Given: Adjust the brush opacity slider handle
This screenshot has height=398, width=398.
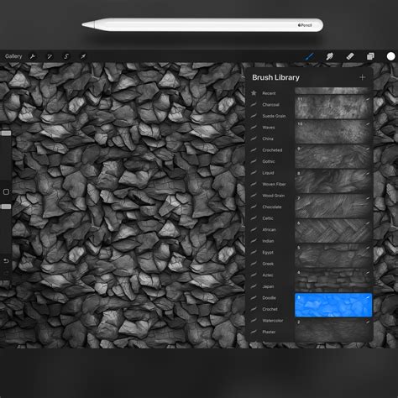Looking at the screenshot, I should [x=6, y=207].
